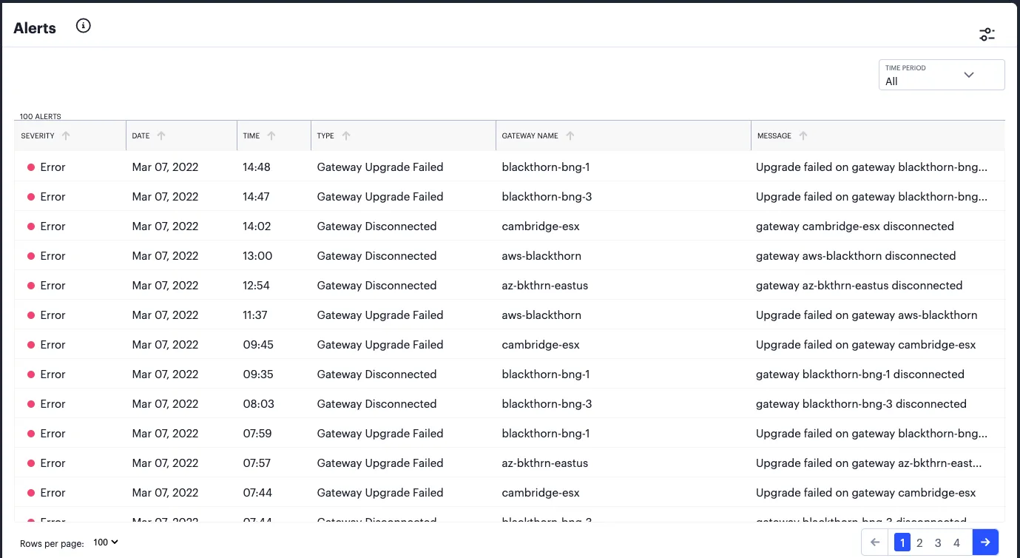Open the filter settings sliders icon
The height and width of the screenshot is (558, 1020).
987,34
